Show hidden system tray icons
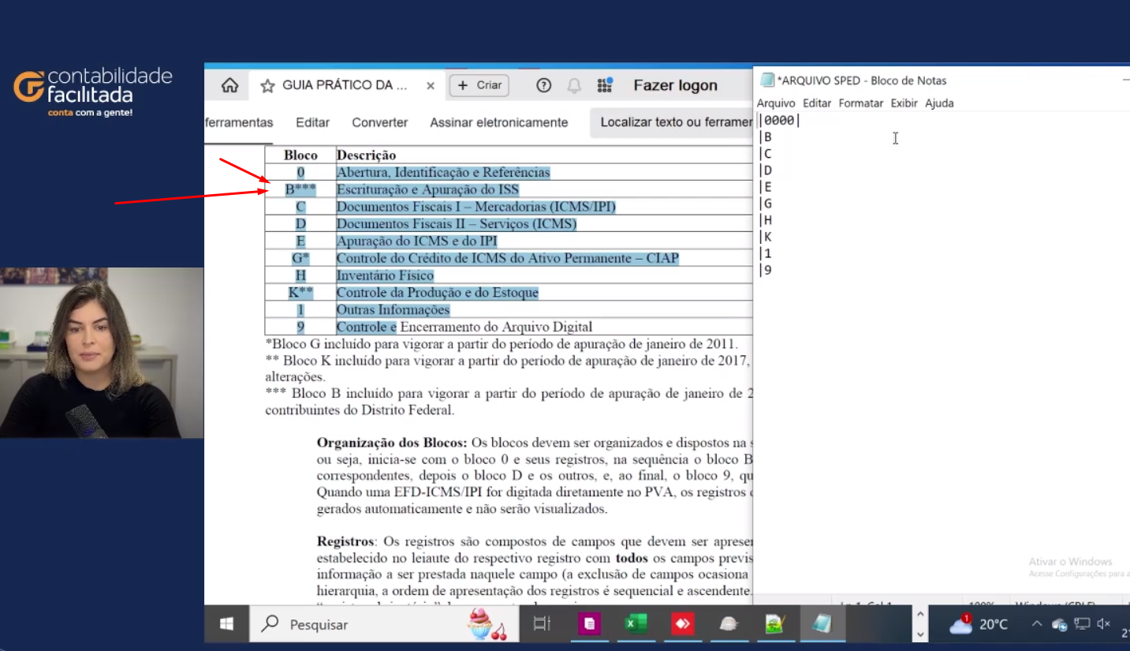The width and height of the screenshot is (1130, 651). 1037,624
